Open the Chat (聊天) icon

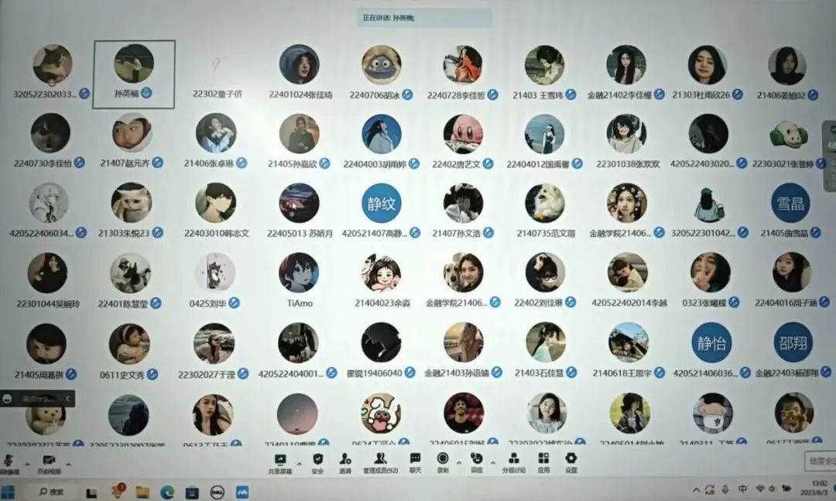click(x=416, y=461)
